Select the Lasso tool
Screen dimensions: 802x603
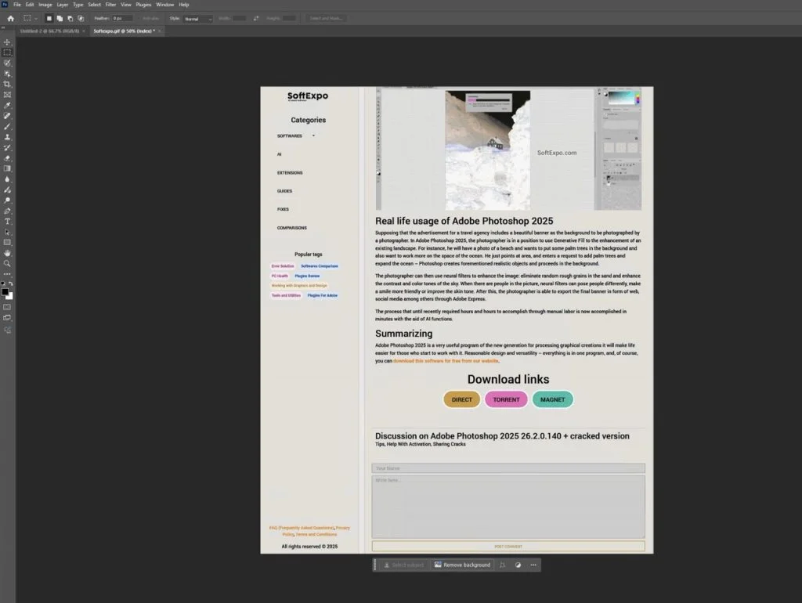pos(8,63)
